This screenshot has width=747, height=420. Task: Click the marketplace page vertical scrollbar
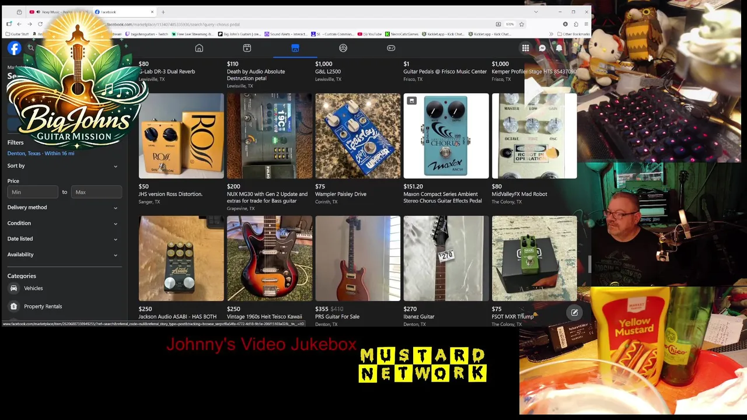589,264
